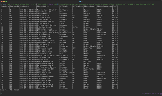The height and width of the screenshot is (96, 162).
Task: Click the folder icon in the title bar
Action: point(80,2)
